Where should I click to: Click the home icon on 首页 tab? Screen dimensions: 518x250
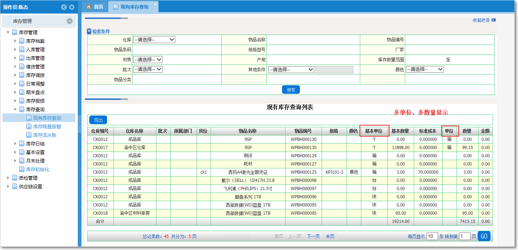pos(89,7)
